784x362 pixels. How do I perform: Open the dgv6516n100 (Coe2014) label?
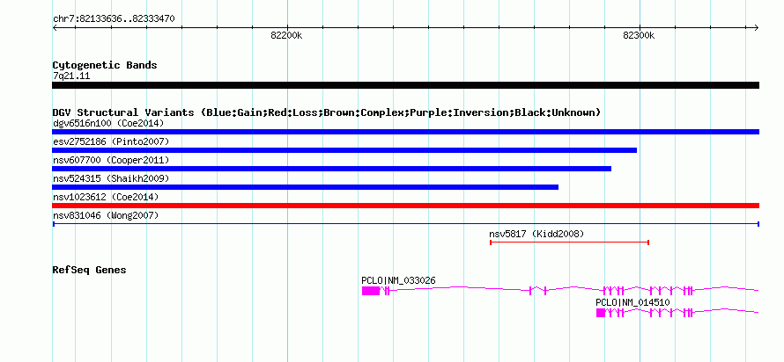[x=108, y=123]
